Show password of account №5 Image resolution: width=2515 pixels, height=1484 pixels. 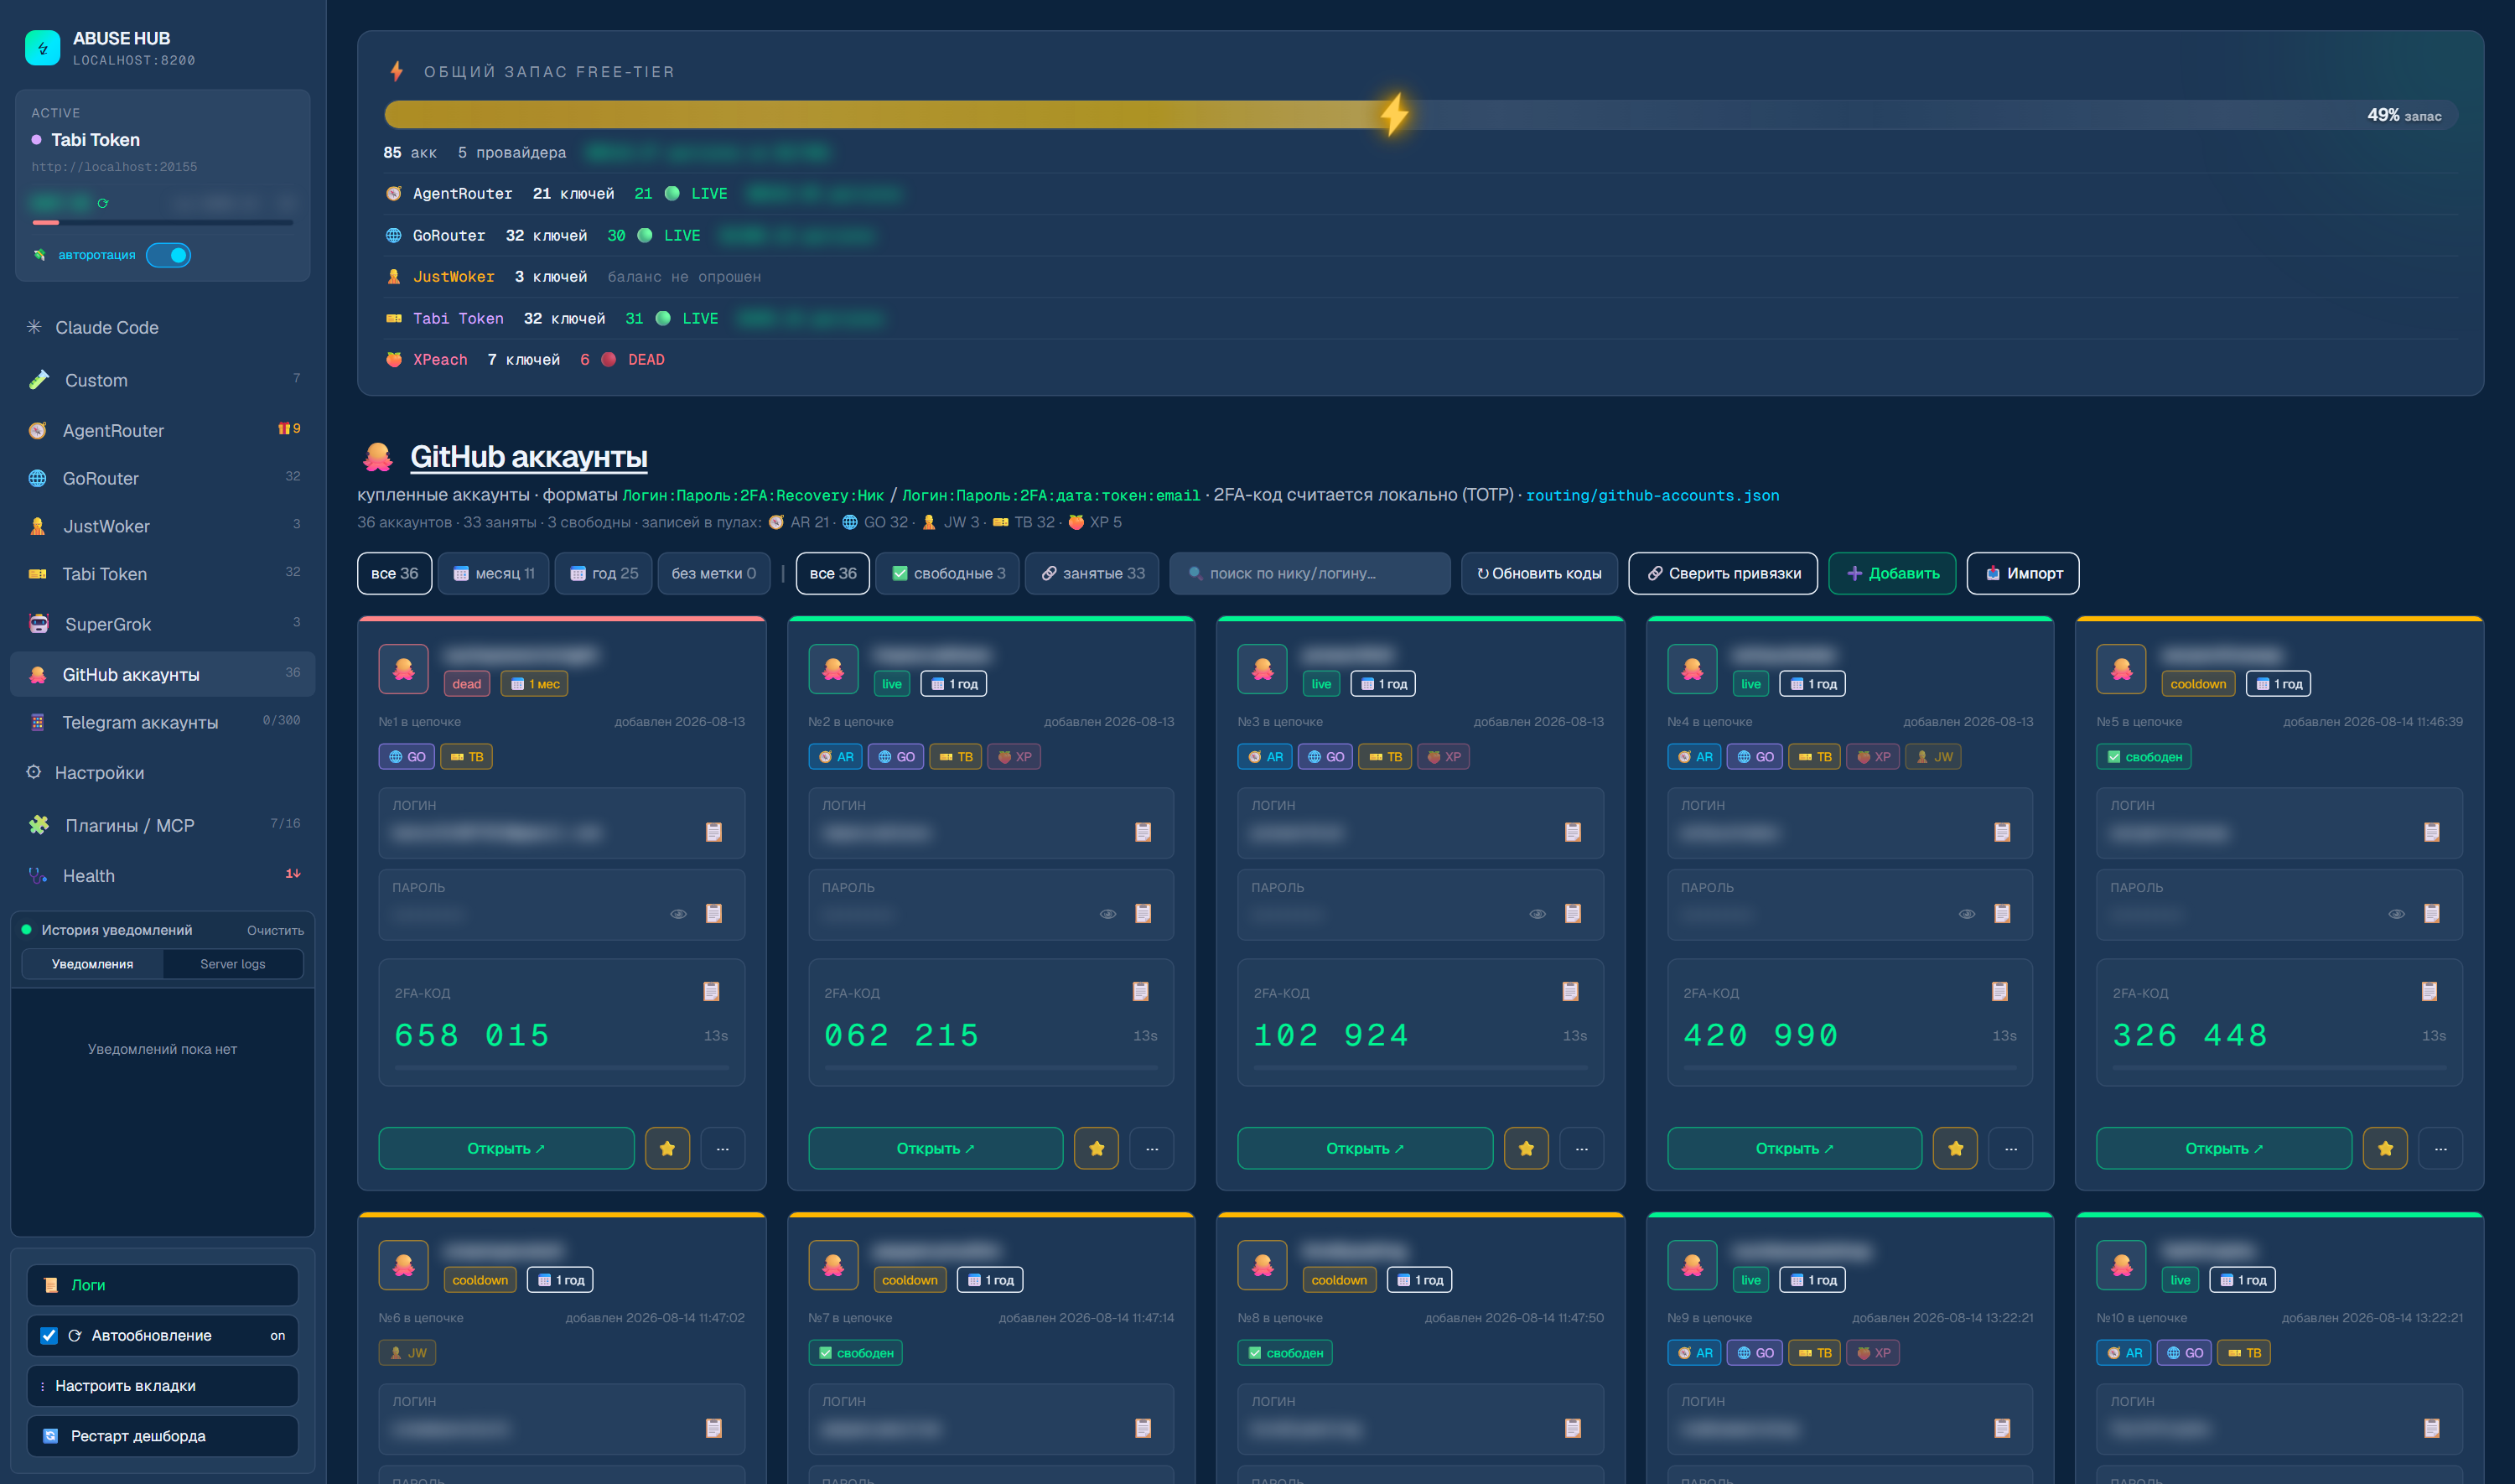tap(2396, 914)
